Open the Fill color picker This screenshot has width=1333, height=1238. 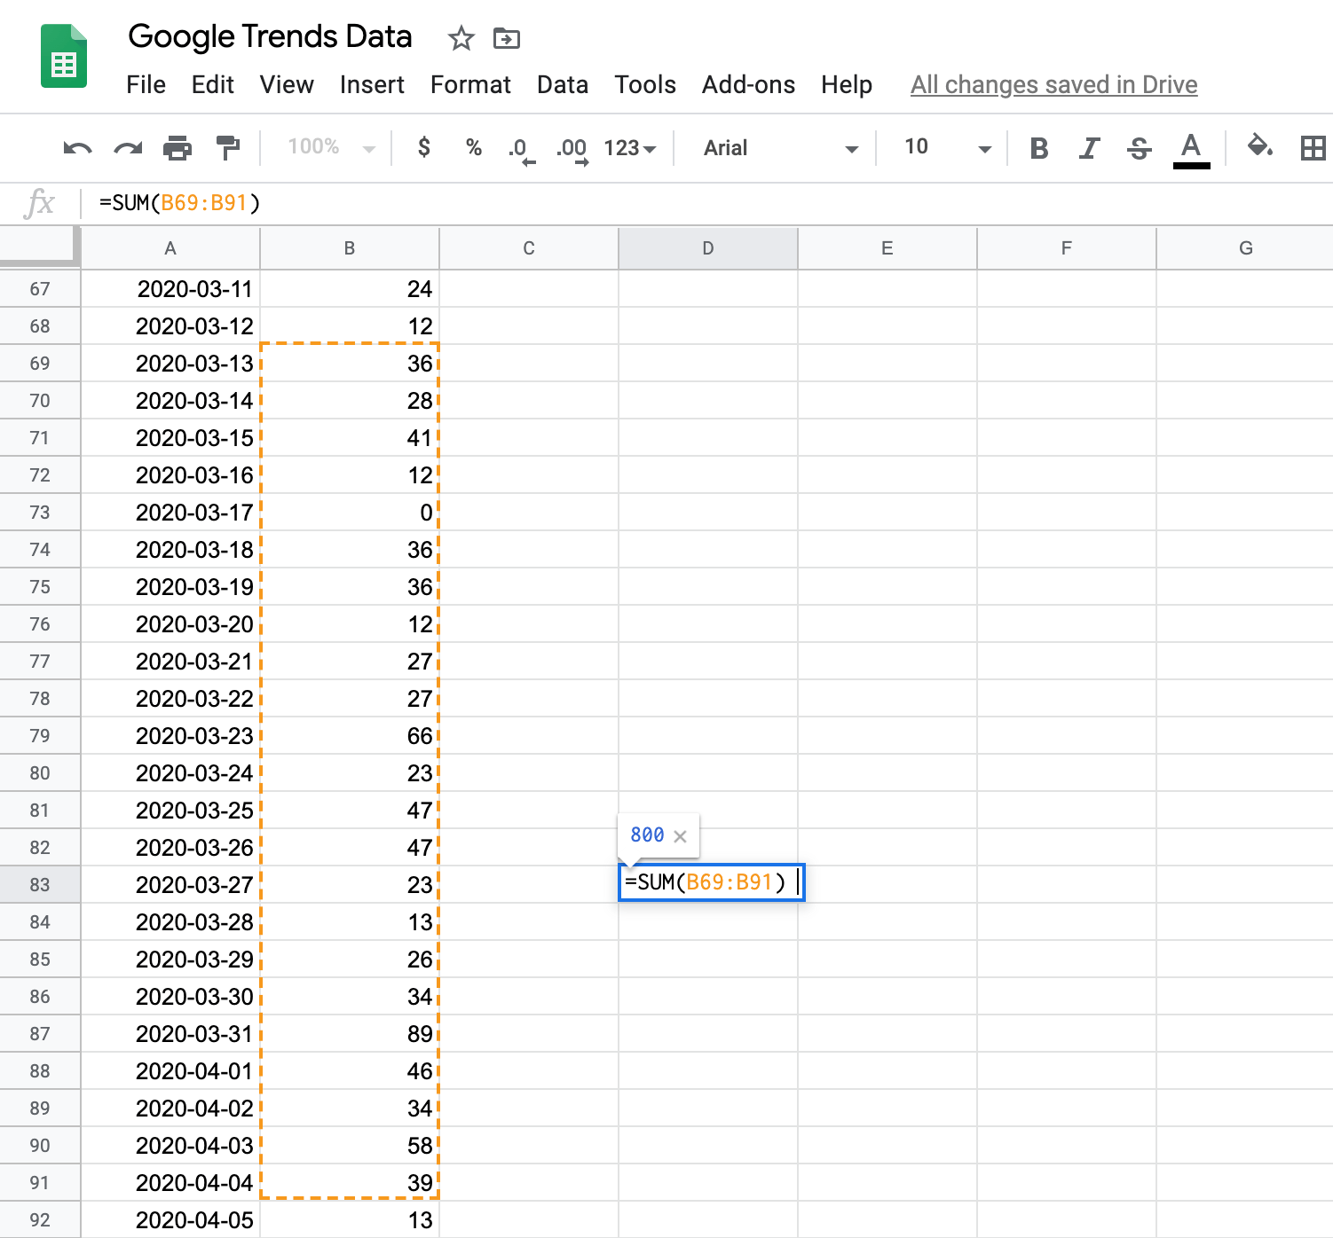coord(1261,148)
